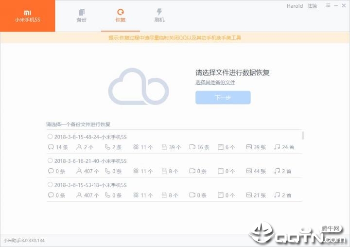Click the version text 小米助手:3.0.330.134

24,241
